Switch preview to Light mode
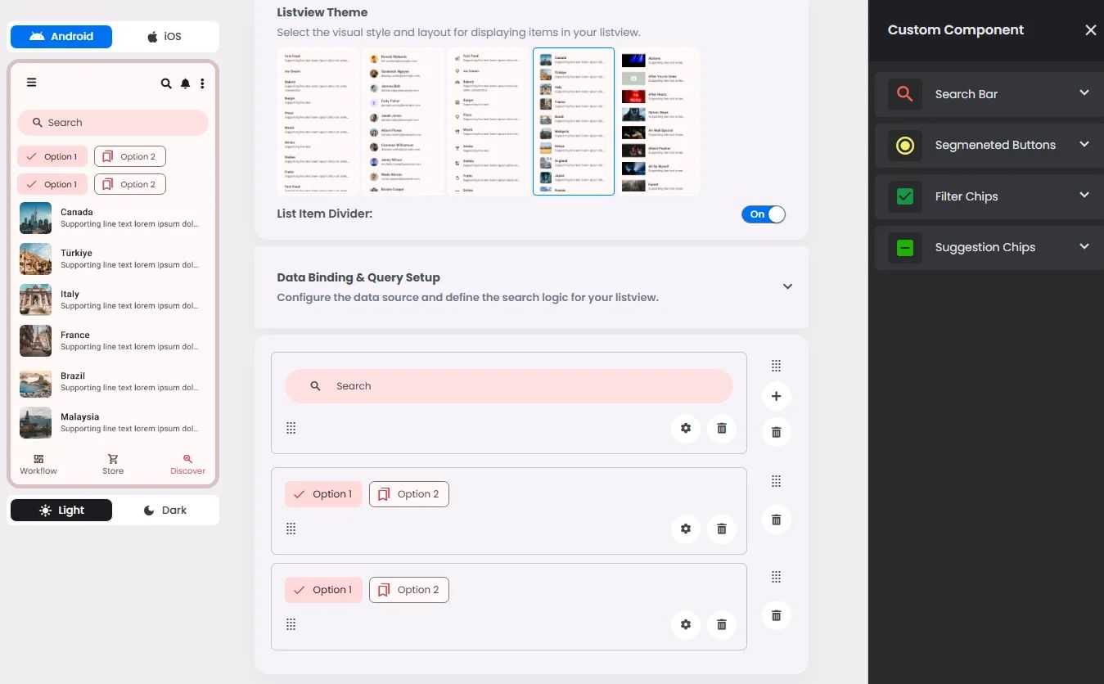Image resolution: width=1104 pixels, height=684 pixels. [x=61, y=511]
